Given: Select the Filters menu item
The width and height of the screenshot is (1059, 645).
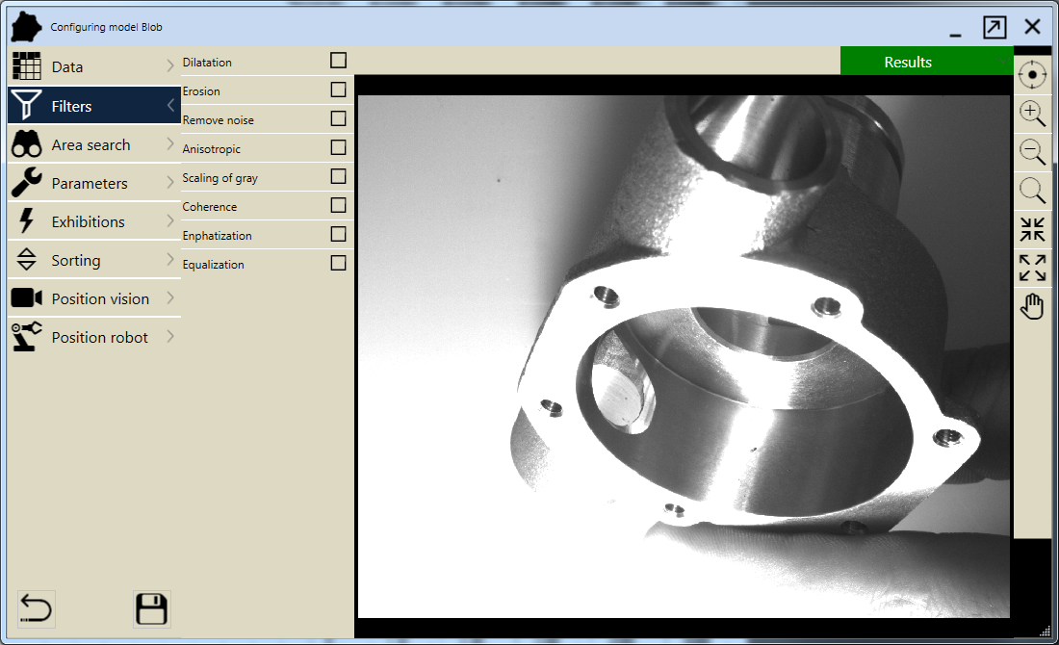Looking at the screenshot, I should 94,105.
